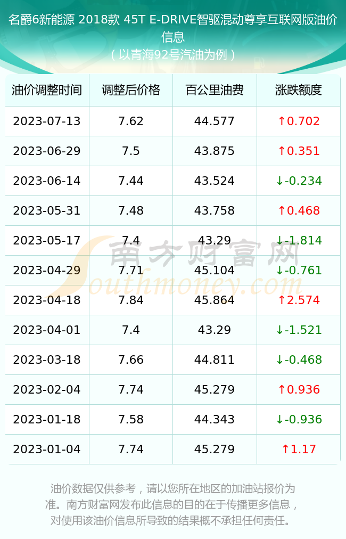Click the red up arrow beside 2.574

[x=282, y=300]
